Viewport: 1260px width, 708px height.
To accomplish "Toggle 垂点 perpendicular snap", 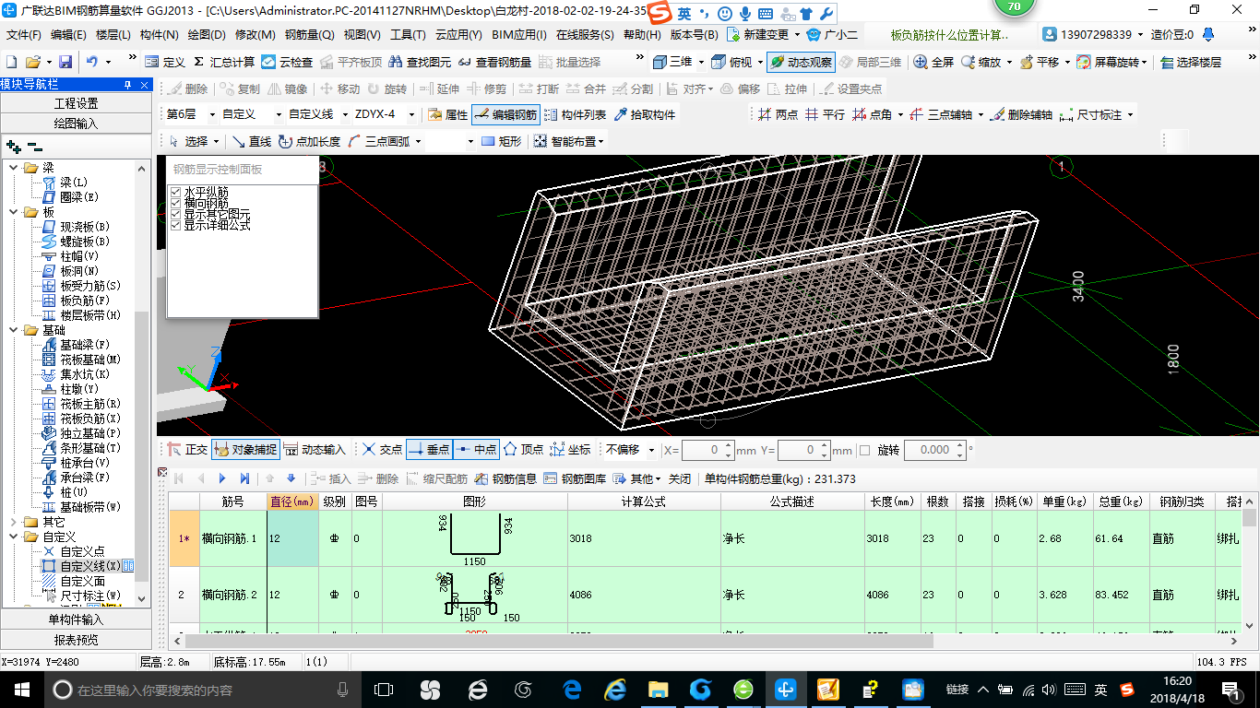I will (428, 450).
